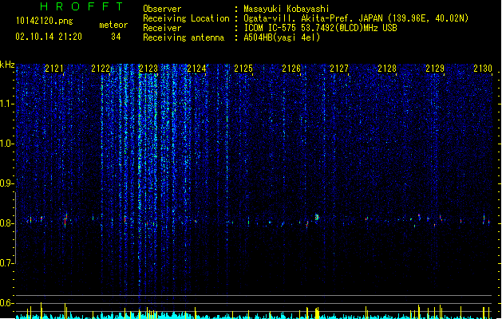This screenshot has width=502, height=319.
Task: Click the Receiver field label
Action: click(x=162, y=28)
